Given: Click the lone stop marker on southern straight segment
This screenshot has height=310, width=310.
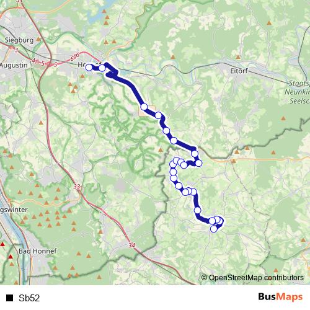Looking at the screenshot, I should pos(198,210).
